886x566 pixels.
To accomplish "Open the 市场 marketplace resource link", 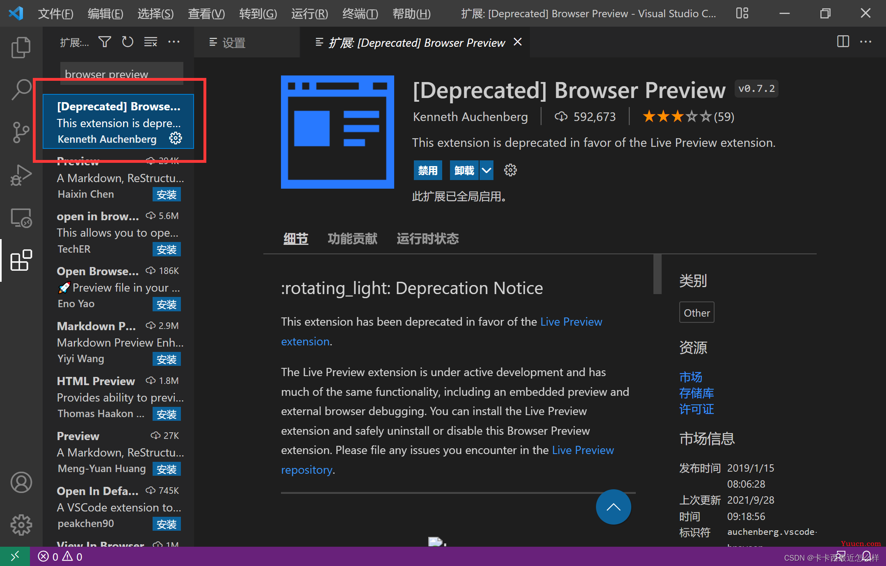I will [x=691, y=377].
